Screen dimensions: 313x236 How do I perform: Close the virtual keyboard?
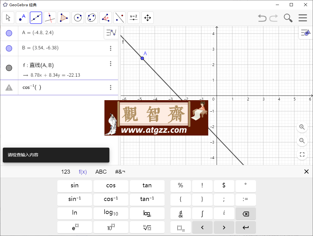(306, 171)
